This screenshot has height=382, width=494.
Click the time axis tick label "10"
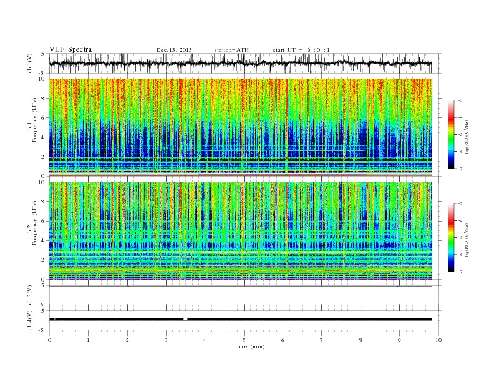(x=438, y=340)
